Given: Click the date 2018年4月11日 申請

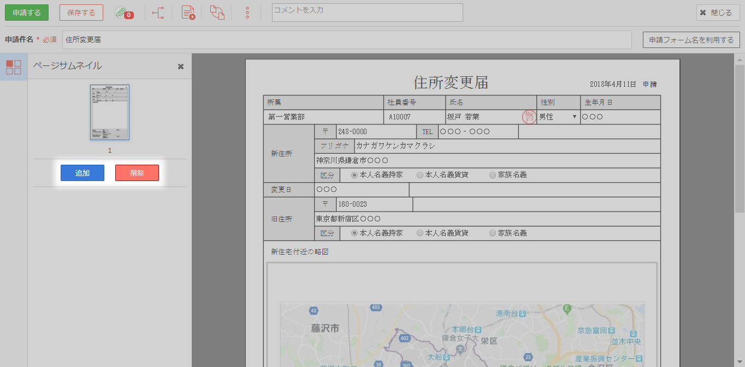Looking at the screenshot, I should pyautogui.click(x=623, y=85).
